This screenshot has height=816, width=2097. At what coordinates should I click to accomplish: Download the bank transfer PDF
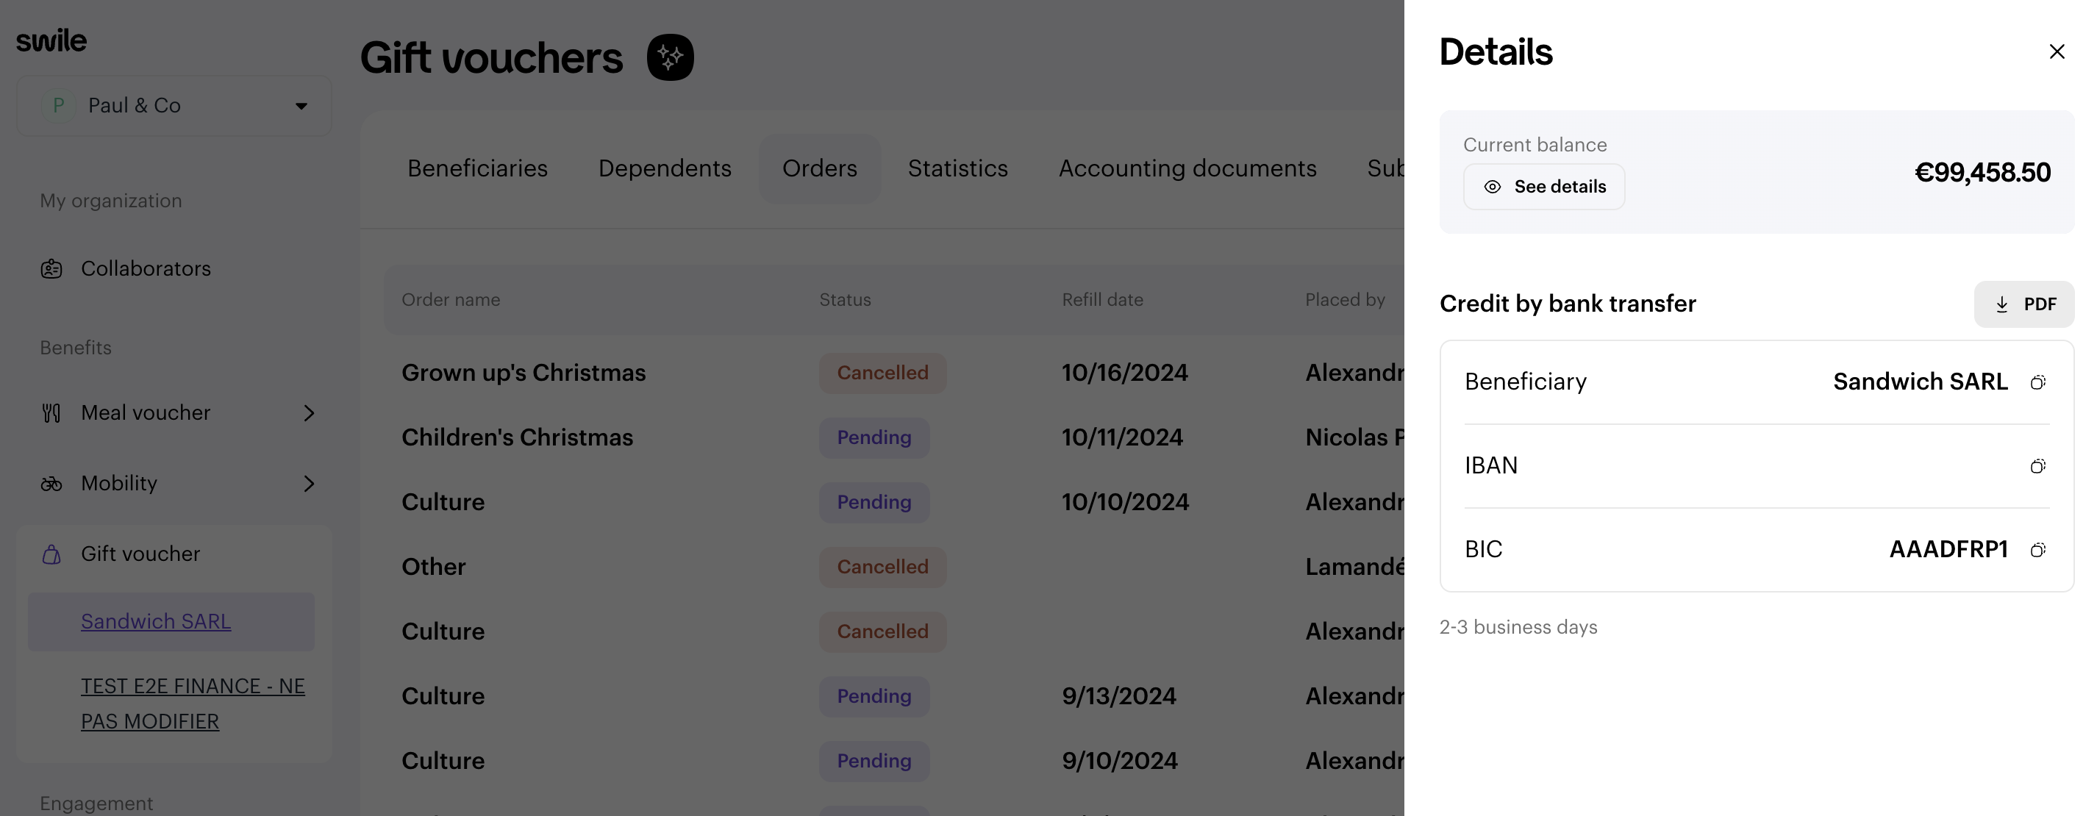2023,304
